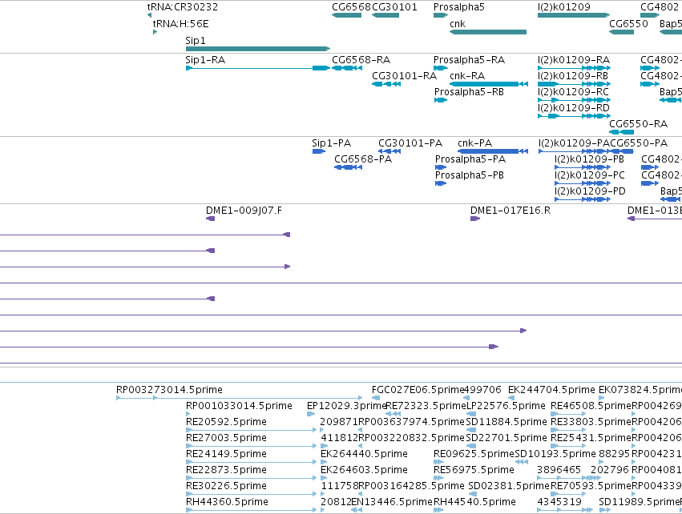The width and height of the screenshot is (682, 514).
Task: Open the l(2)k01209-PB protein label
Action: (589, 159)
